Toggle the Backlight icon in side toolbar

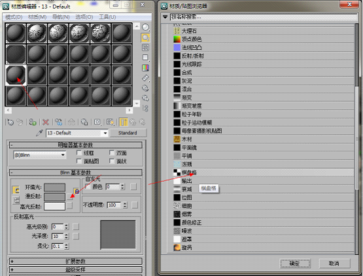(145, 37)
